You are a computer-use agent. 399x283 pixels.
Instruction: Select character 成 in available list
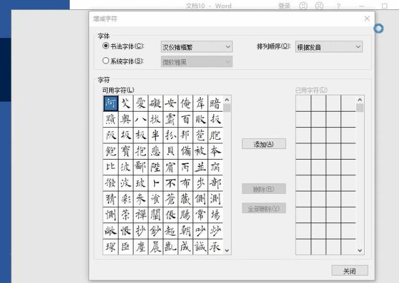pyautogui.click(x=186, y=247)
